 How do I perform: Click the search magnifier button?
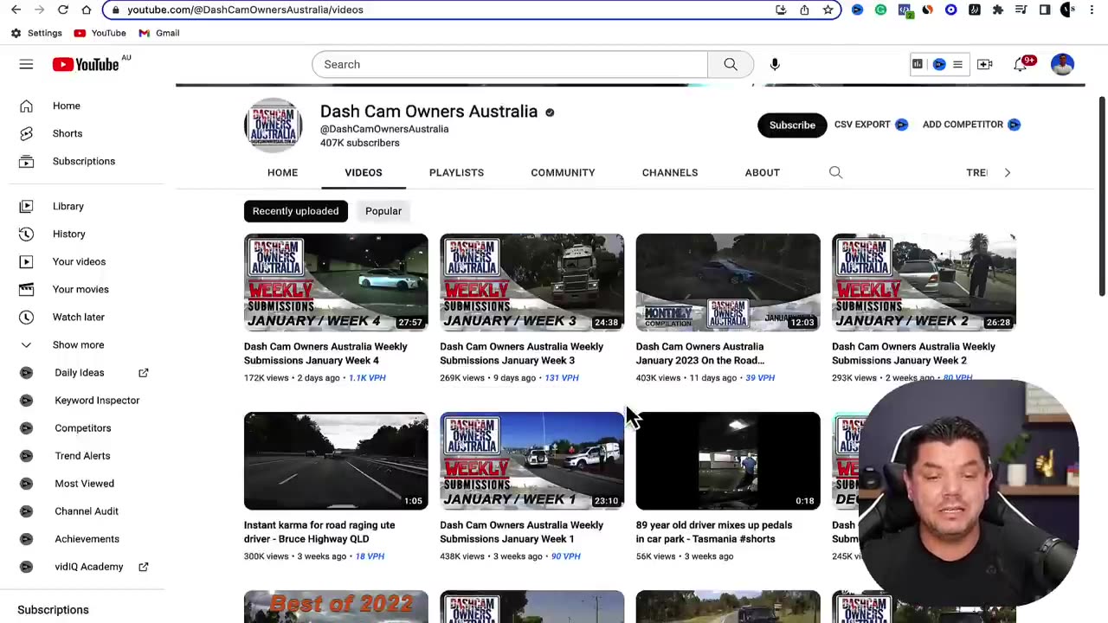(x=731, y=64)
